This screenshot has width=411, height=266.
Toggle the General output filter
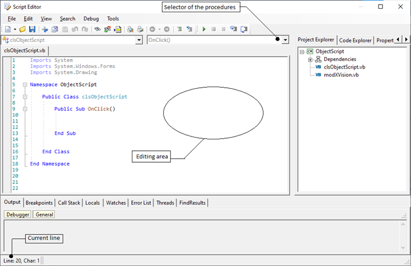(x=44, y=214)
